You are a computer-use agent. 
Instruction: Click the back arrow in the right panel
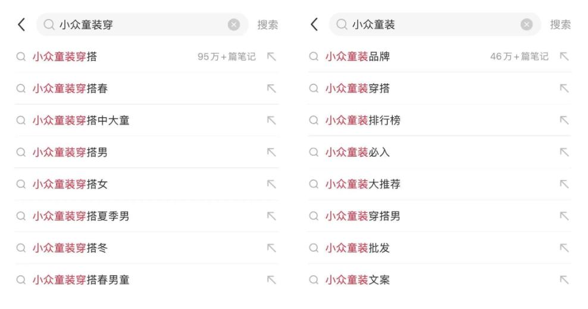(x=314, y=25)
